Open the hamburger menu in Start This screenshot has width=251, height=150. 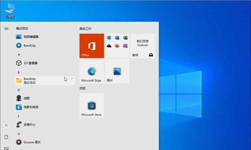tap(6, 28)
